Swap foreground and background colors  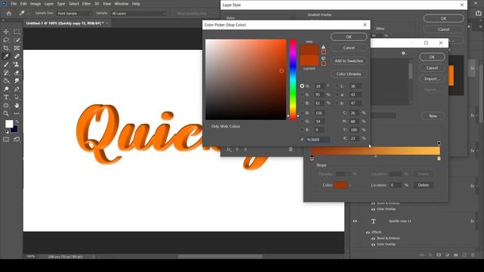17,122
